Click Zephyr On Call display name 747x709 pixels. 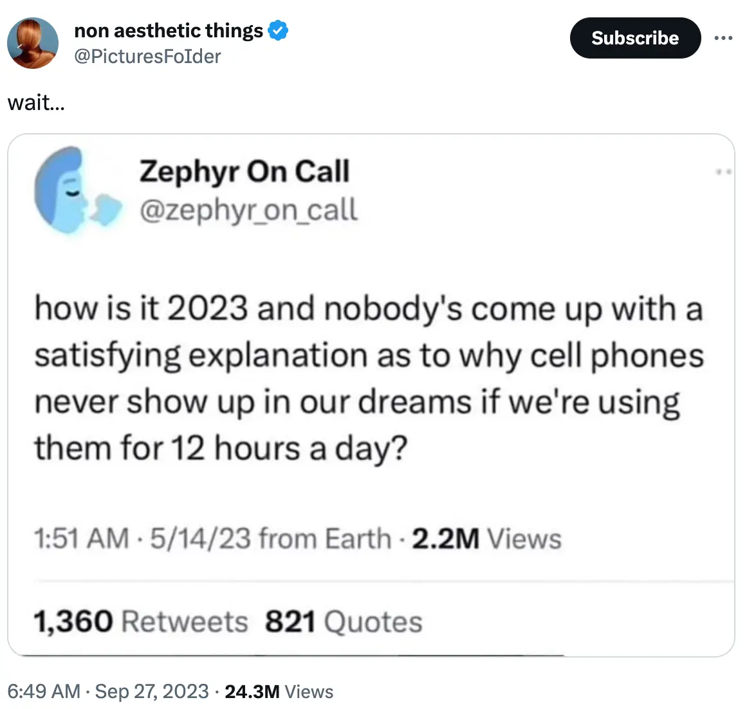tap(244, 170)
